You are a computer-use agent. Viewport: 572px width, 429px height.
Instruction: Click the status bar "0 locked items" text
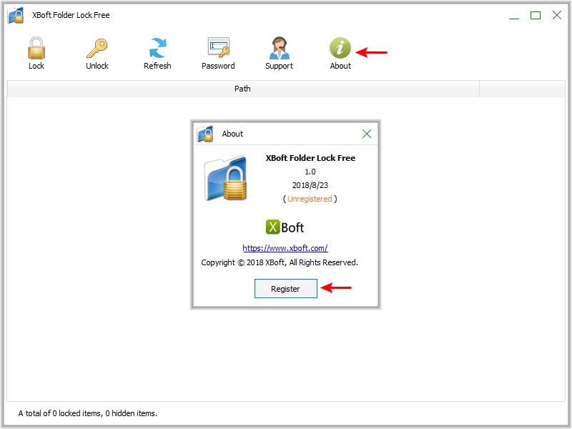(x=77, y=413)
